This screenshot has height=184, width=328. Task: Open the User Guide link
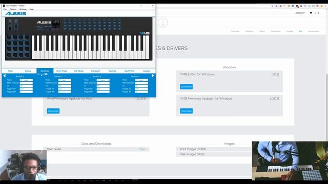click(142, 149)
